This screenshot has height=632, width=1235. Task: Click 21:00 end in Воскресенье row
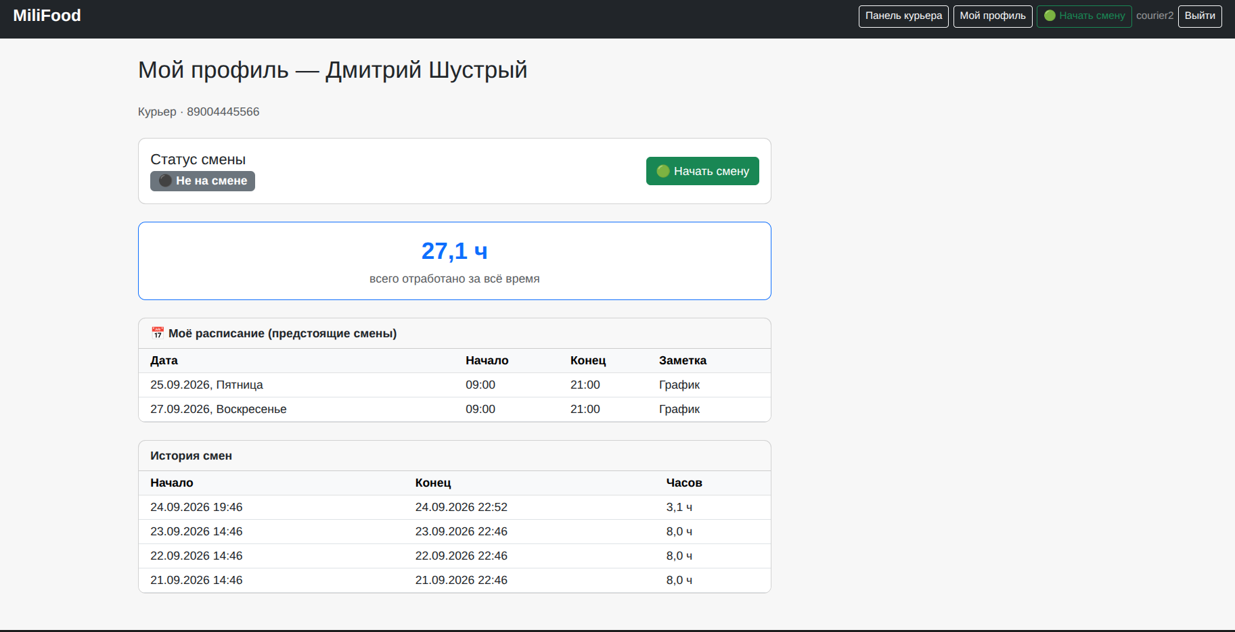[x=585, y=410]
